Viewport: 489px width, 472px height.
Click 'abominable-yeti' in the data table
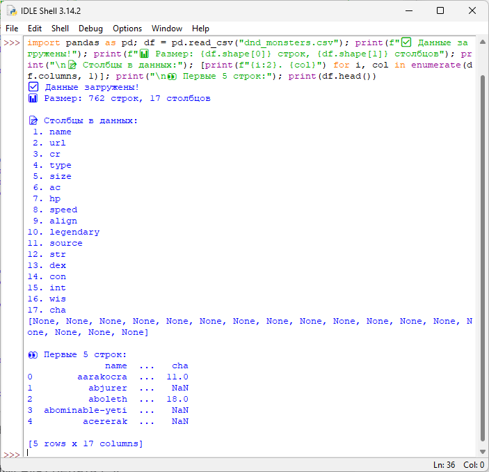[86, 410]
